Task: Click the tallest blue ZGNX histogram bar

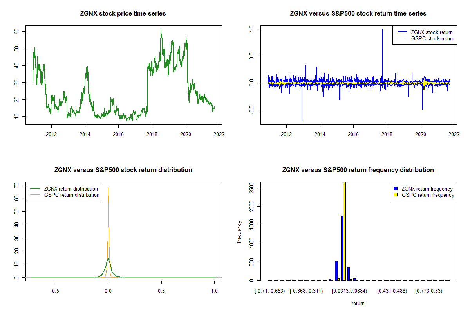Action: (x=342, y=248)
